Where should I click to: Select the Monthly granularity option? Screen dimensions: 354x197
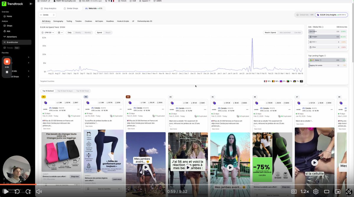88,33
